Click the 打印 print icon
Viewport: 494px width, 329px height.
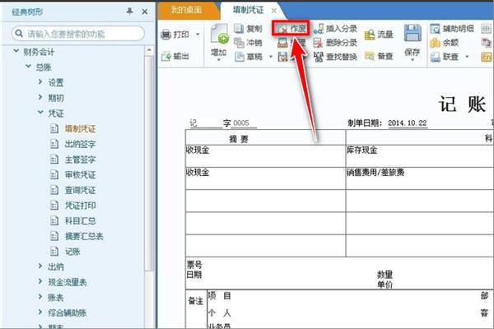[x=166, y=35]
